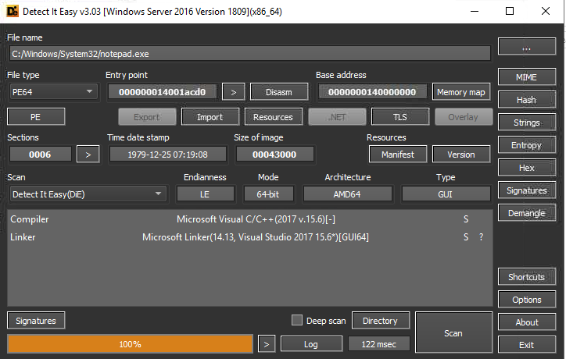
Task: Click the Detect It Easy title bar icon
Action: click(12, 11)
